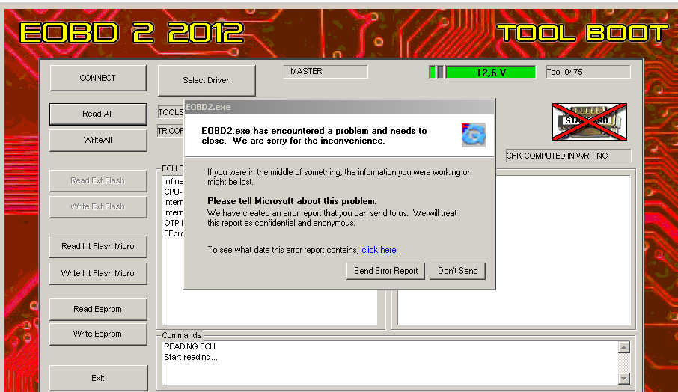Click the CONNECT button
The height and width of the screenshot is (392, 678).
tap(98, 78)
